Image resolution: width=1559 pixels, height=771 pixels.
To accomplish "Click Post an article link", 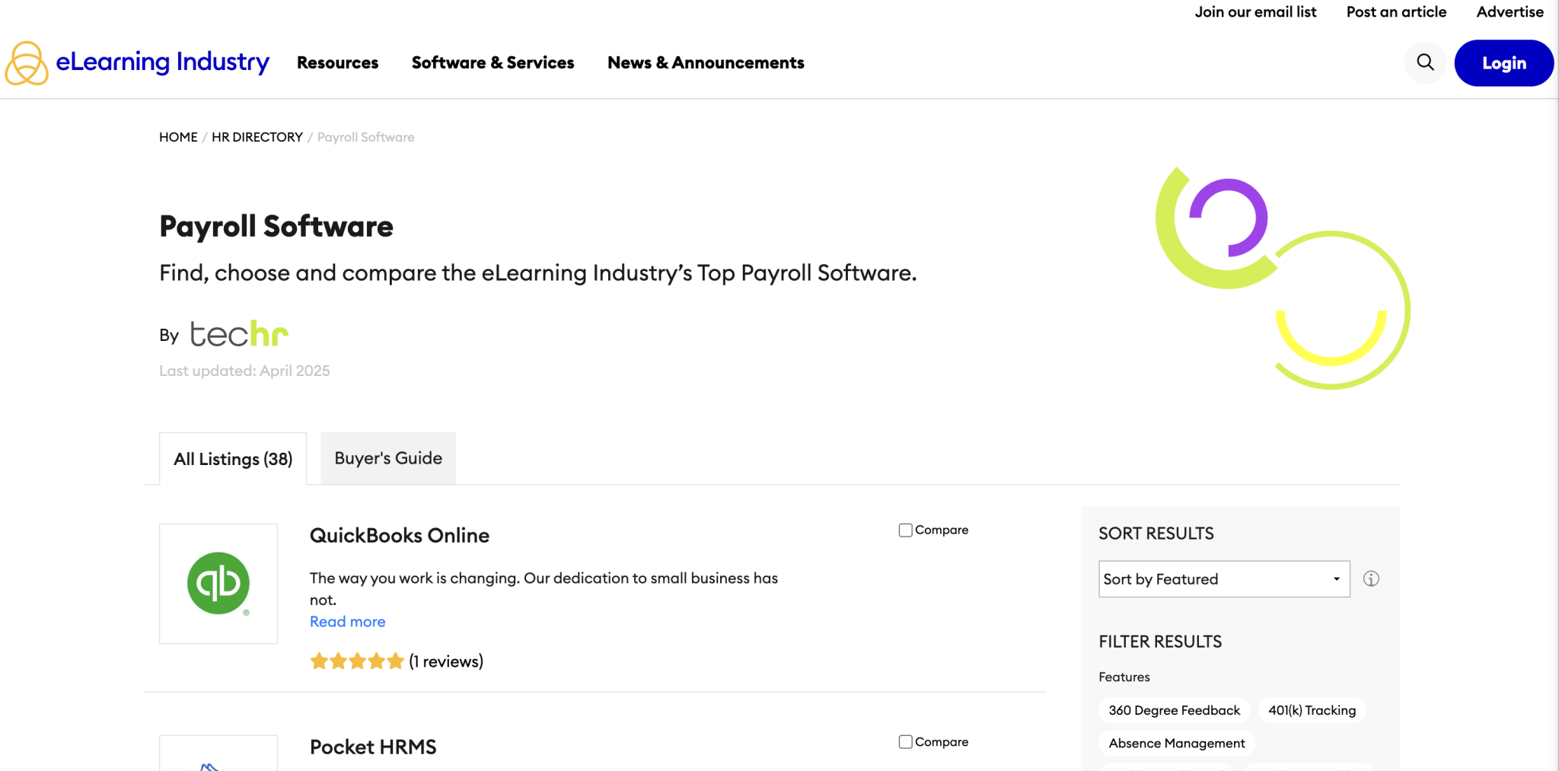I will tap(1396, 11).
